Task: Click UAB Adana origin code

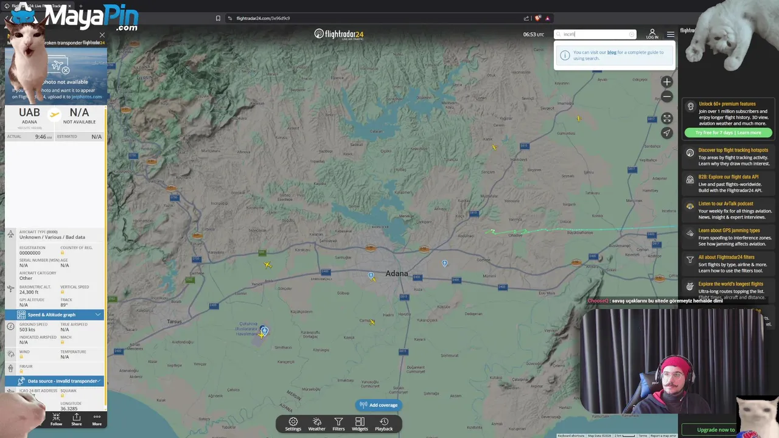Action: click(29, 113)
